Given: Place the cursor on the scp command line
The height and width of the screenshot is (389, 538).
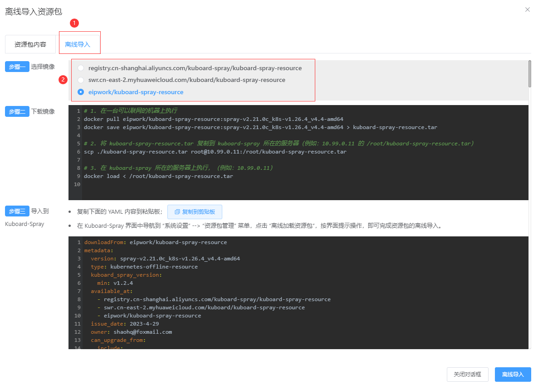Looking at the screenshot, I should click(x=215, y=152).
